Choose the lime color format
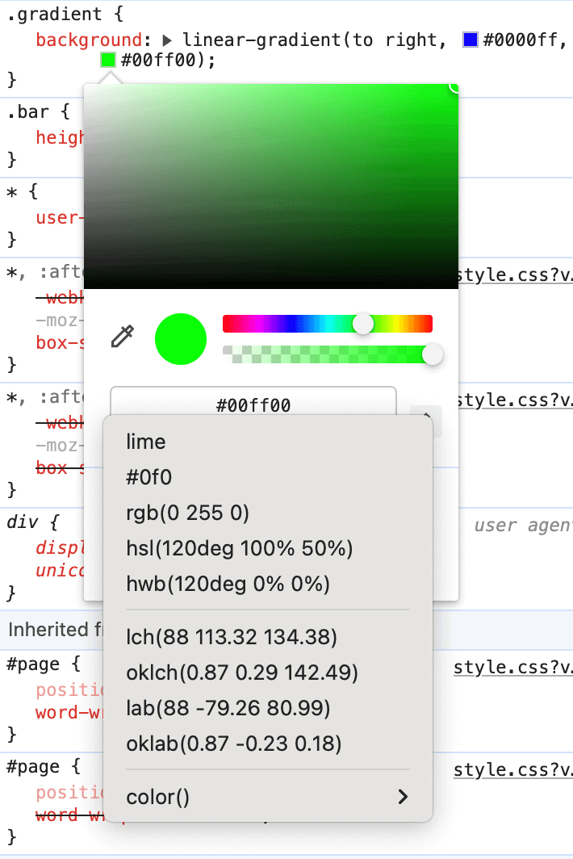Image resolution: width=573 pixels, height=859 pixels. [268, 442]
